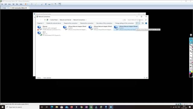Expand the power options dropdown arrow
This screenshot has width=193, height=109.
(x=28, y=4)
